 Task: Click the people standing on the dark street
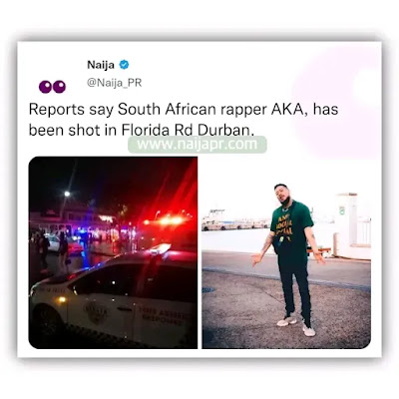(53, 247)
